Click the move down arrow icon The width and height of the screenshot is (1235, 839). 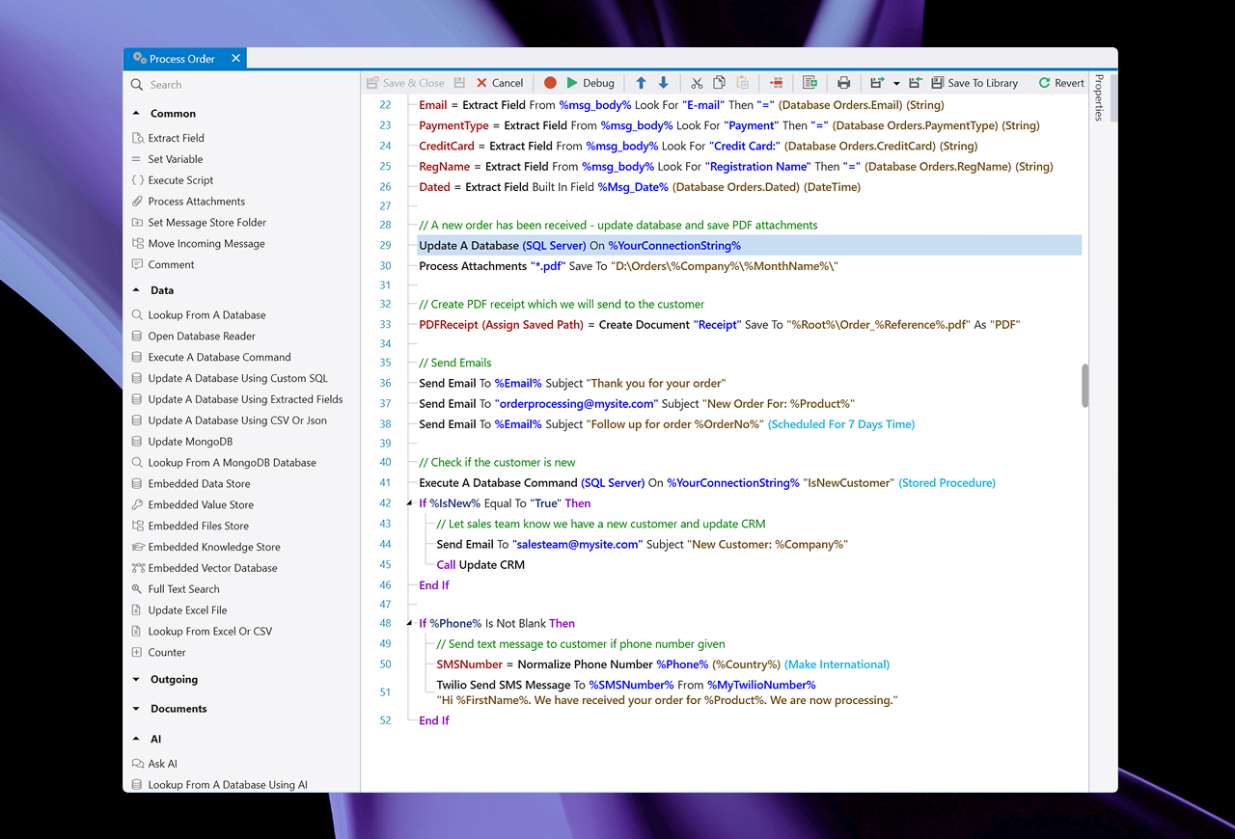point(663,83)
